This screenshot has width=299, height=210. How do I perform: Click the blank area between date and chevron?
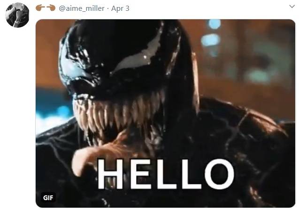pos(209,8)
